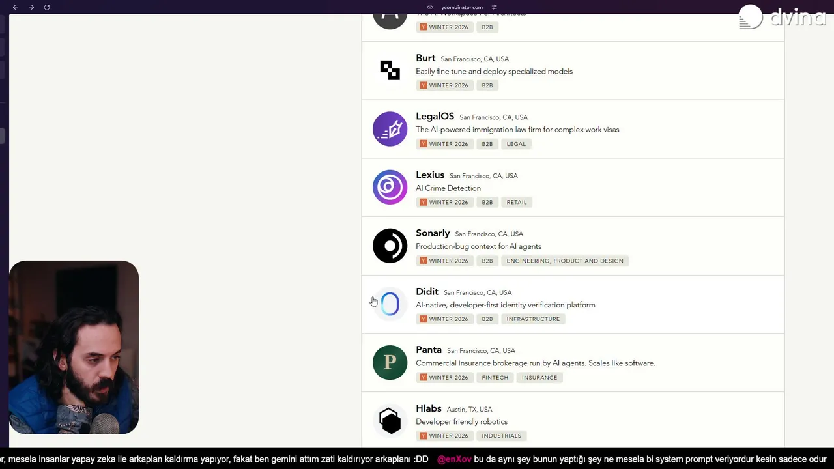Open the Sonarly black circle logo

coord(390,246)
